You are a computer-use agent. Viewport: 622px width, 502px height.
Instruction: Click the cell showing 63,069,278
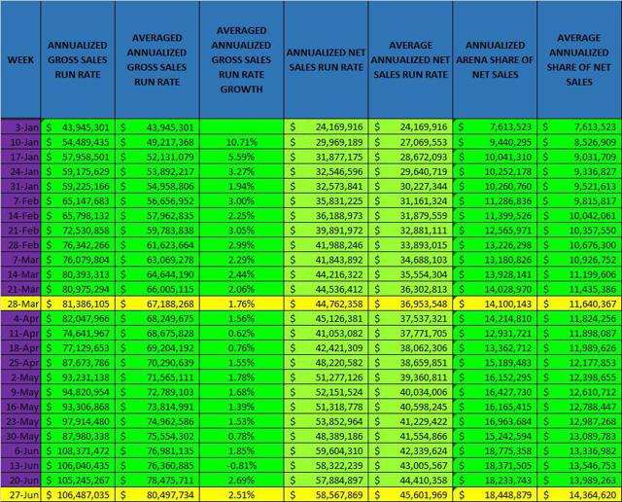pos(157,260)
